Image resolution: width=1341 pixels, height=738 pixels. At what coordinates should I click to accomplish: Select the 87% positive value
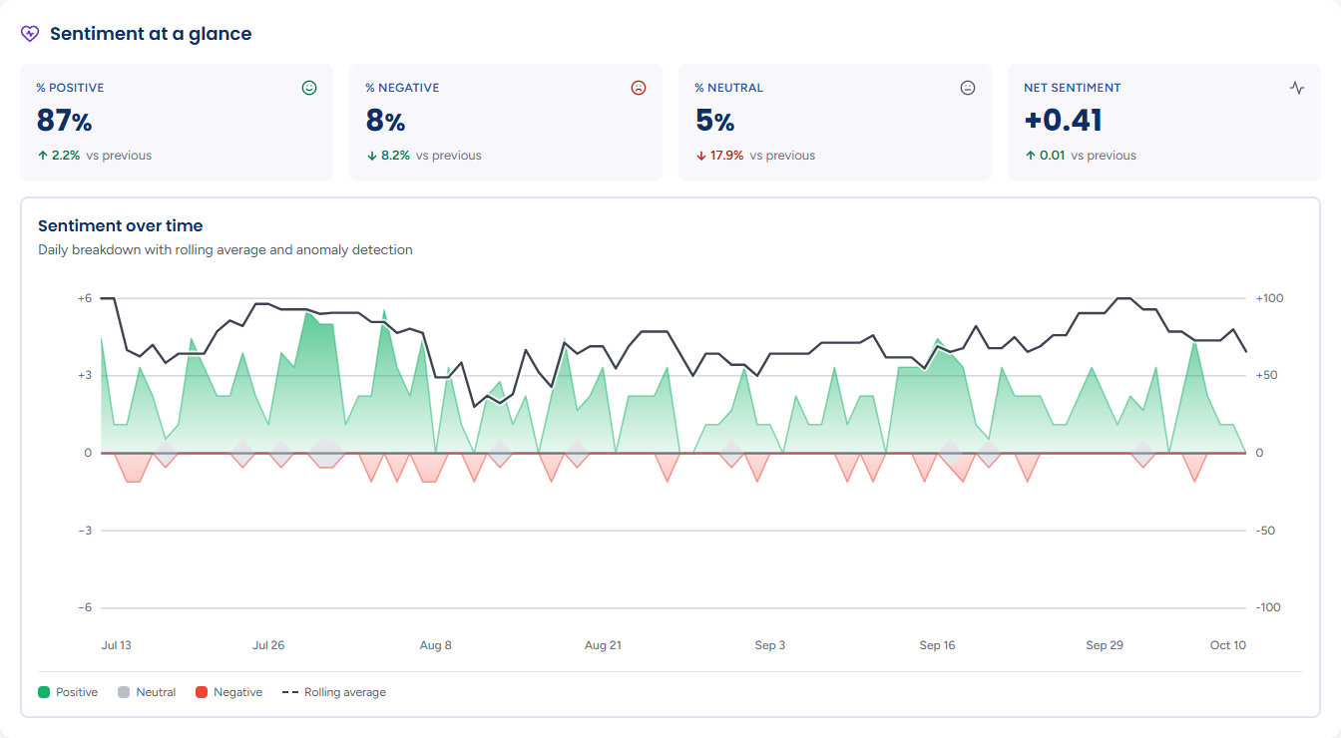pos(64,121)
